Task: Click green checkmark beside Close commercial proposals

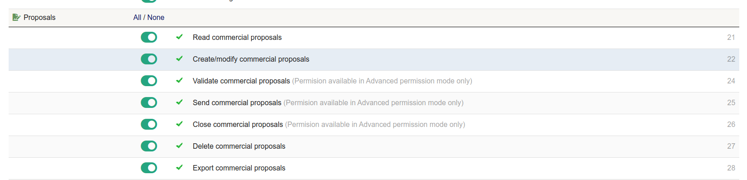Action: coord(179,124)
